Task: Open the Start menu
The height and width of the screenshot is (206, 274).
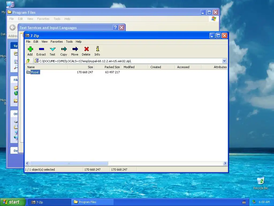Action: point(13,202)
